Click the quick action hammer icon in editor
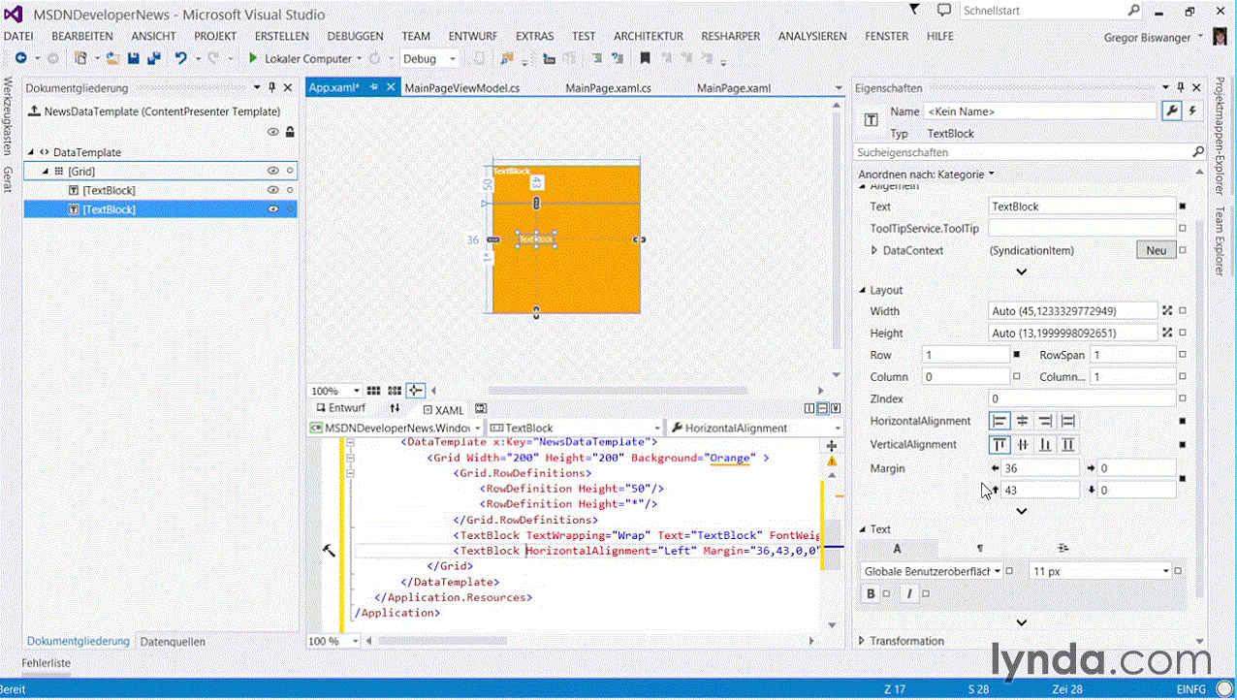 pyautogui.click(x=329, y=551)
